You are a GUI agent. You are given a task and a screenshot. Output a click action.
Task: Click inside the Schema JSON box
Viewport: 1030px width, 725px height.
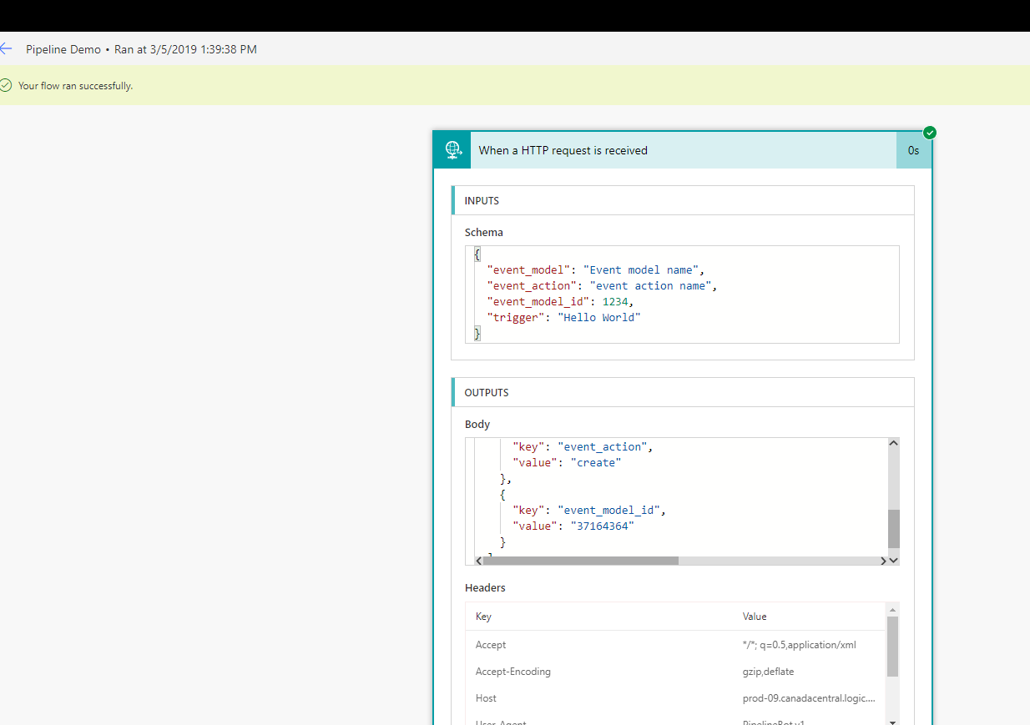pyautogui.click(x=682, y=294)
